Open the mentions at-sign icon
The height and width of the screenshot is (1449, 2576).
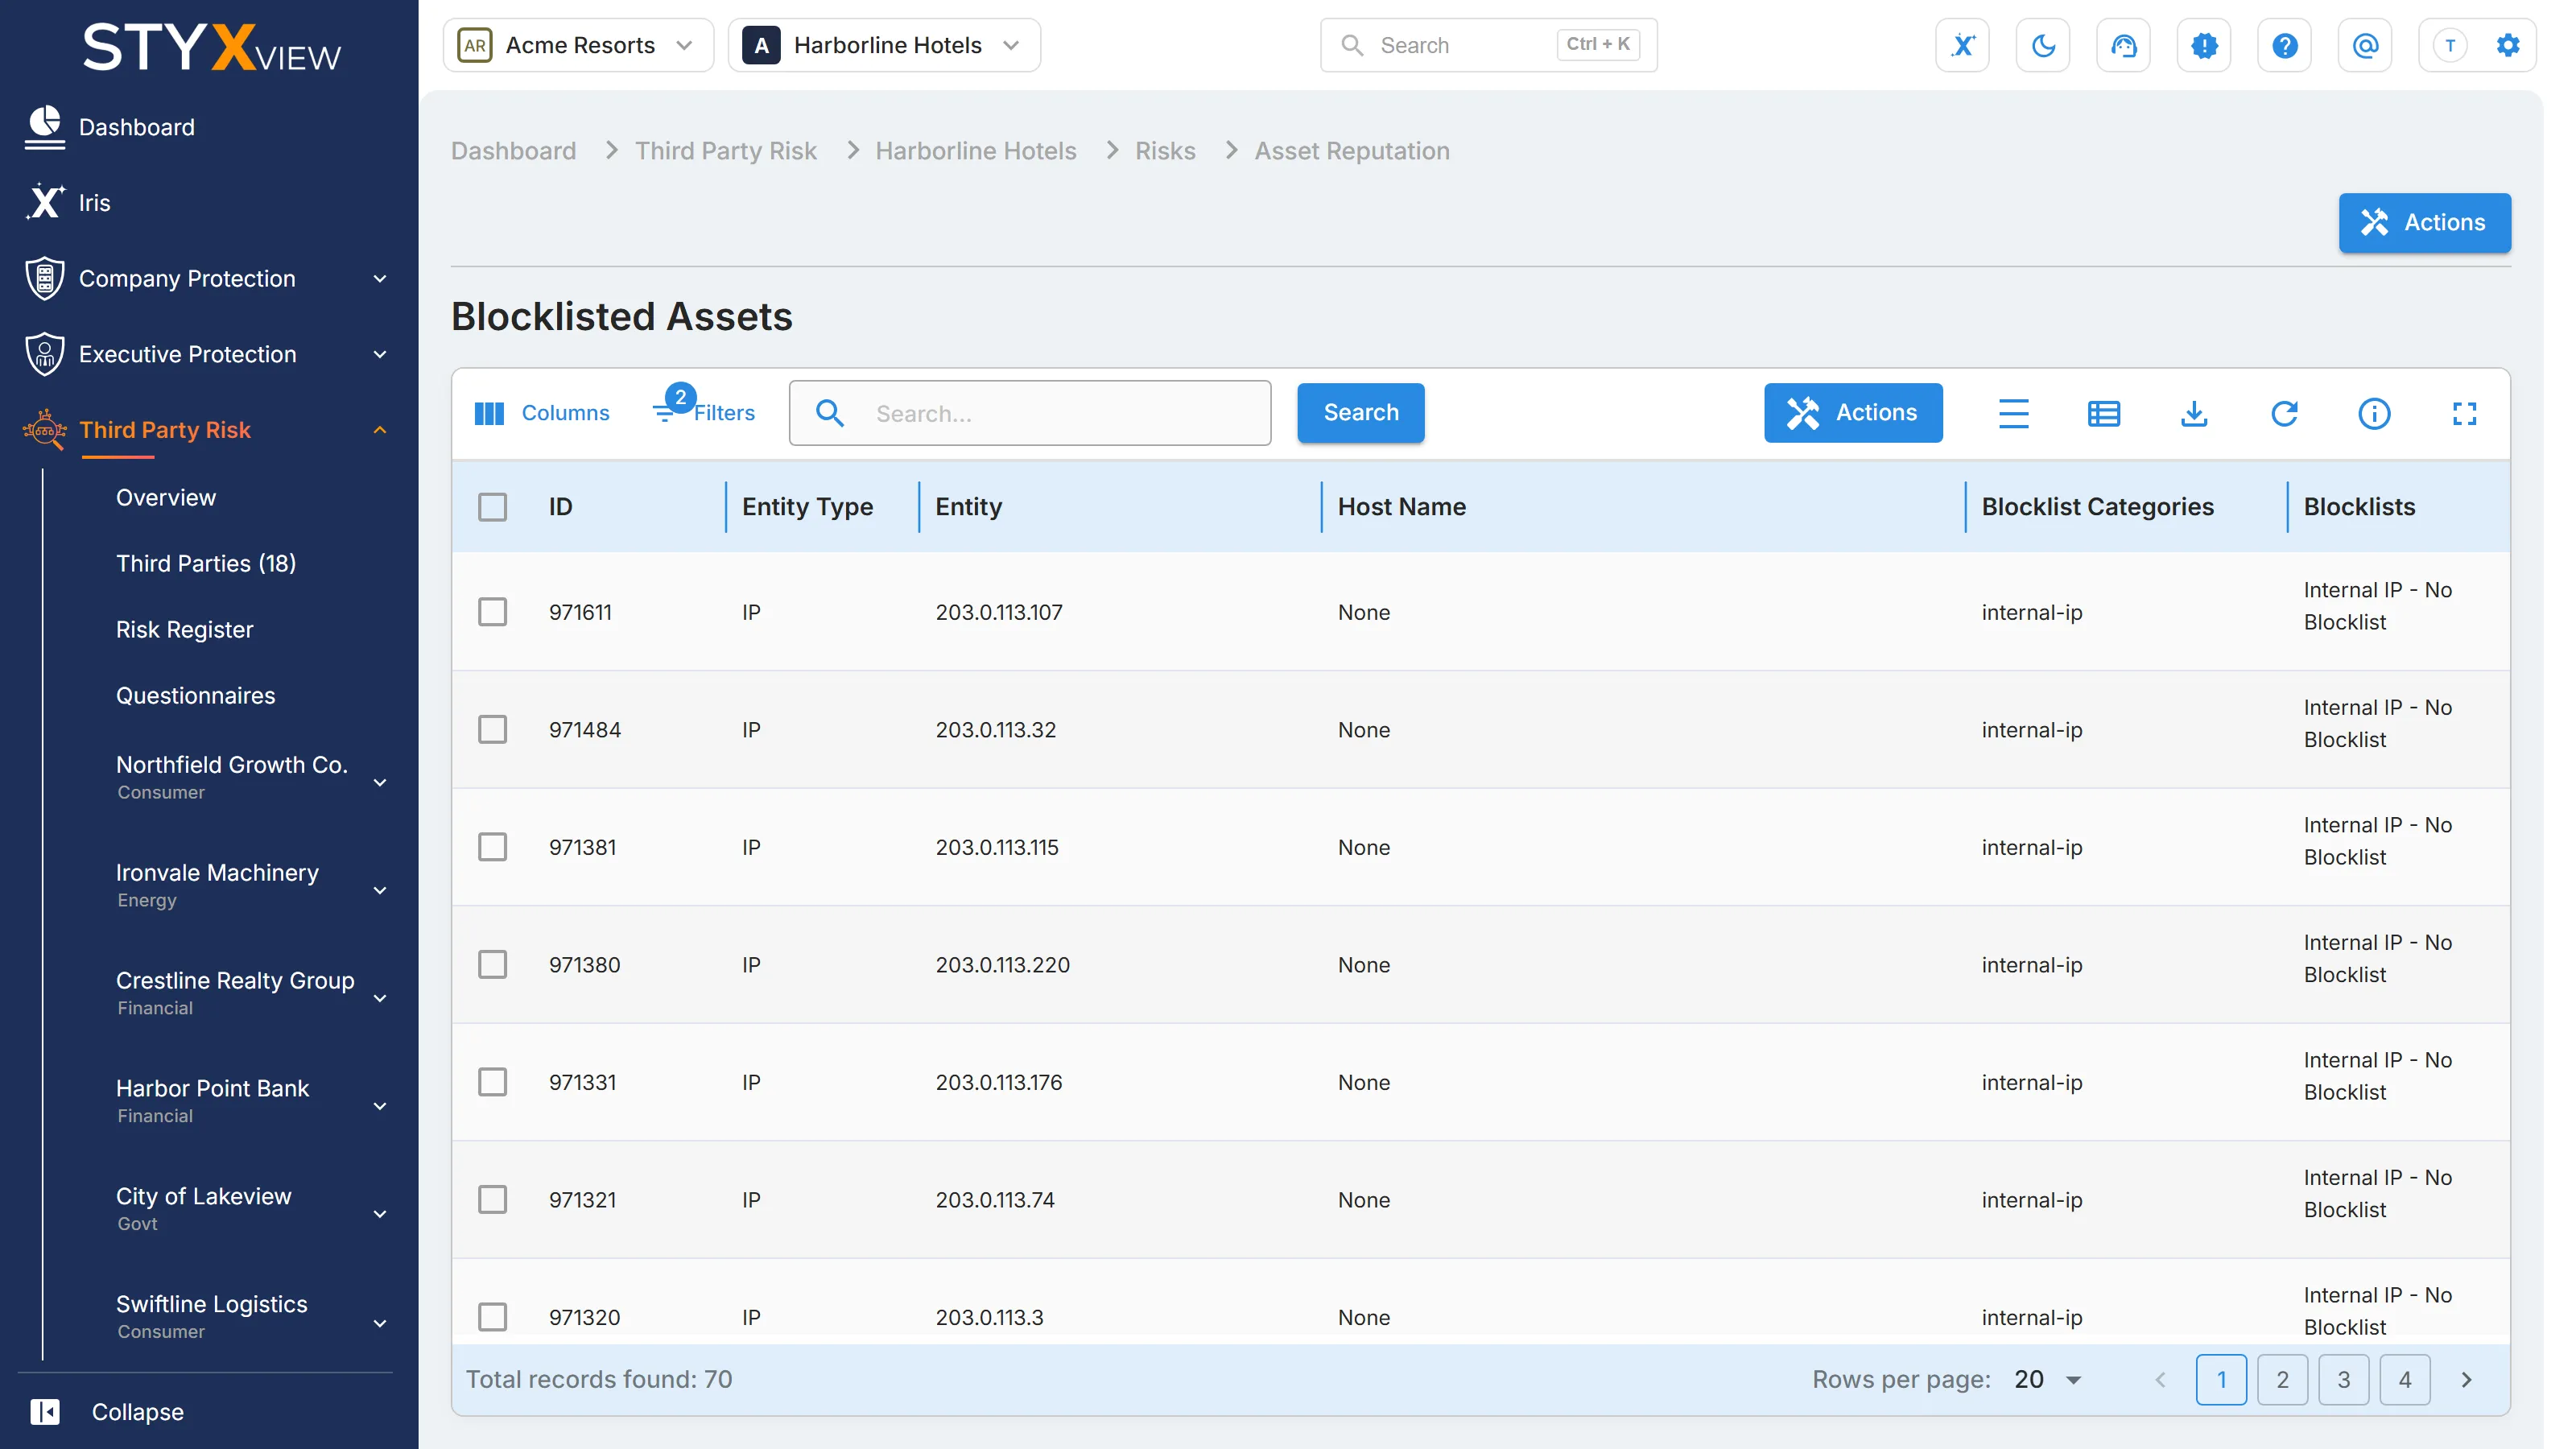pyautogui.click(x=2365, y=45)
